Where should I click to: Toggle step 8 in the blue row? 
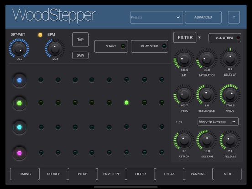coord(162,79)
